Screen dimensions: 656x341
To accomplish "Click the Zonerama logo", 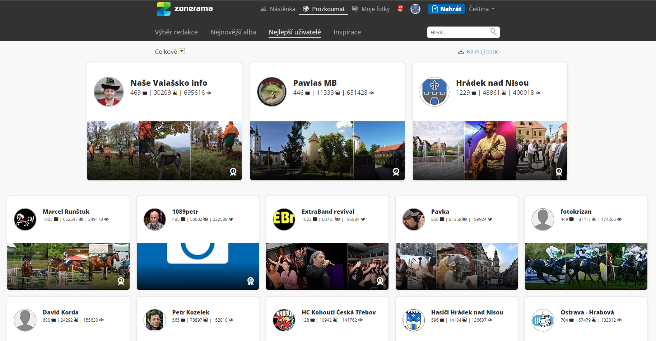I will [x=185, y=9].
